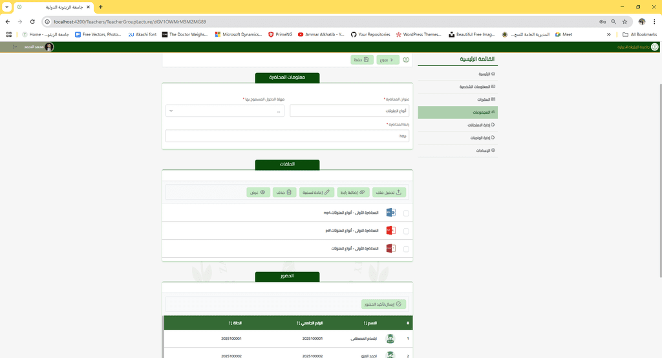Click the حفظ save button

click(x=362, y=60)
